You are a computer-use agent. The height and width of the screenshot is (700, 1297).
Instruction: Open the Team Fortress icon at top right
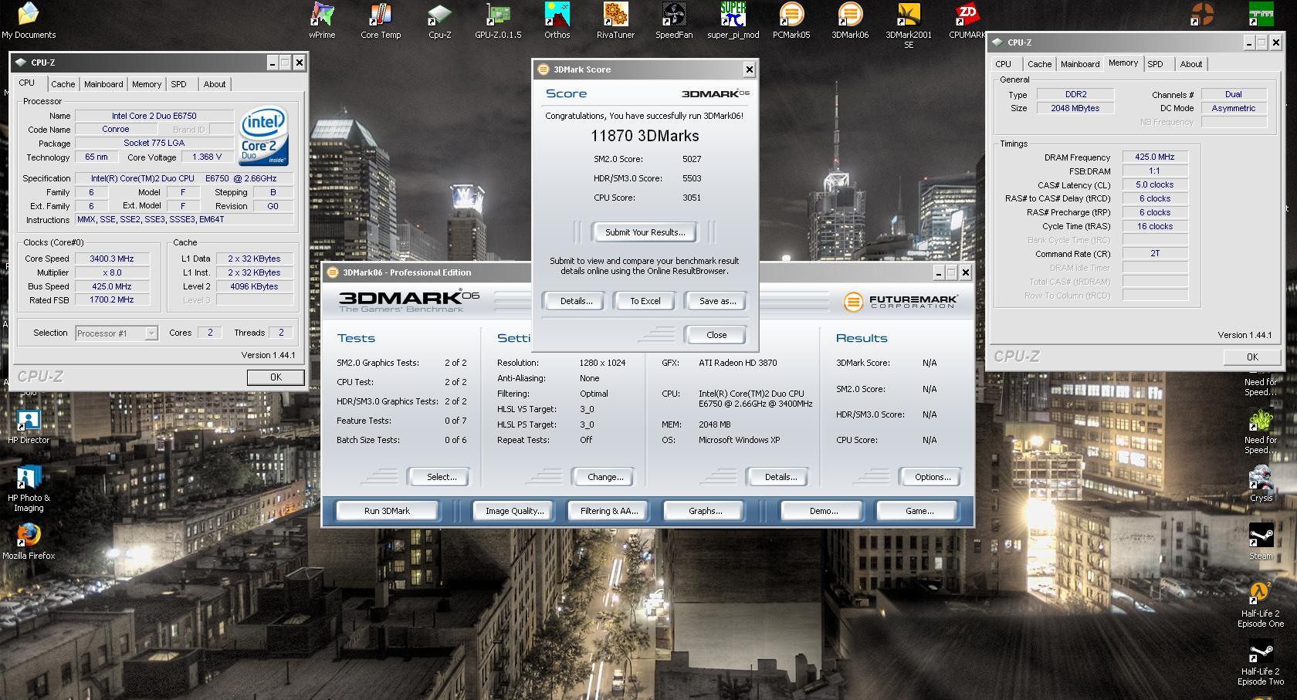coord(1202,14)
